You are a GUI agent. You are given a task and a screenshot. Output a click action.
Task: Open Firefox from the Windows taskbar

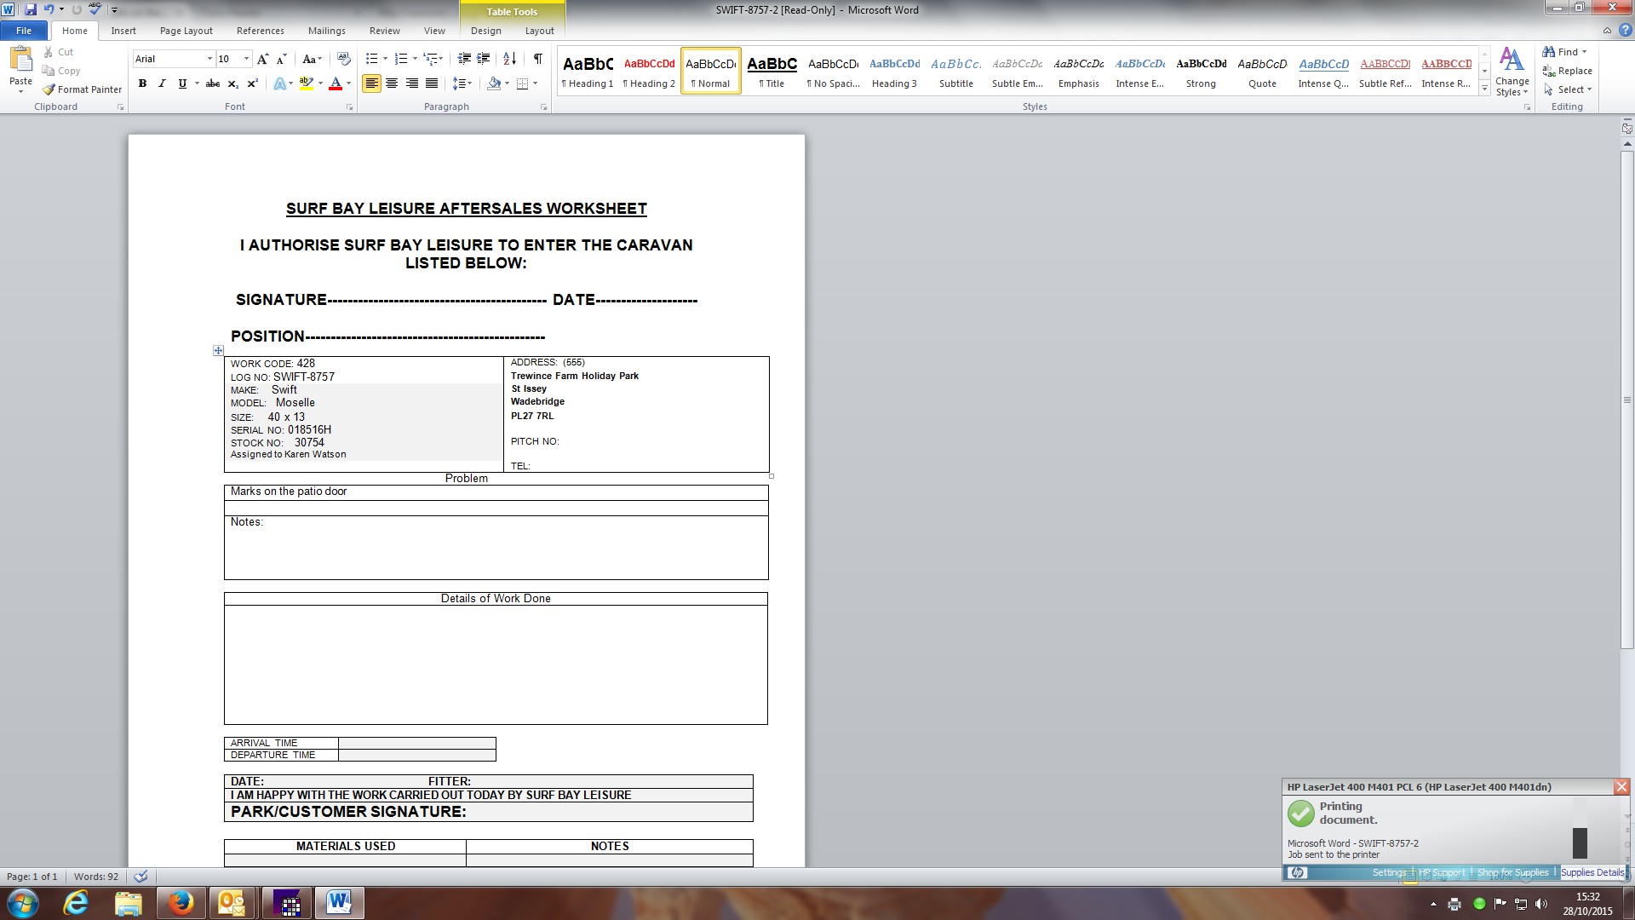[x=180, y=903]
